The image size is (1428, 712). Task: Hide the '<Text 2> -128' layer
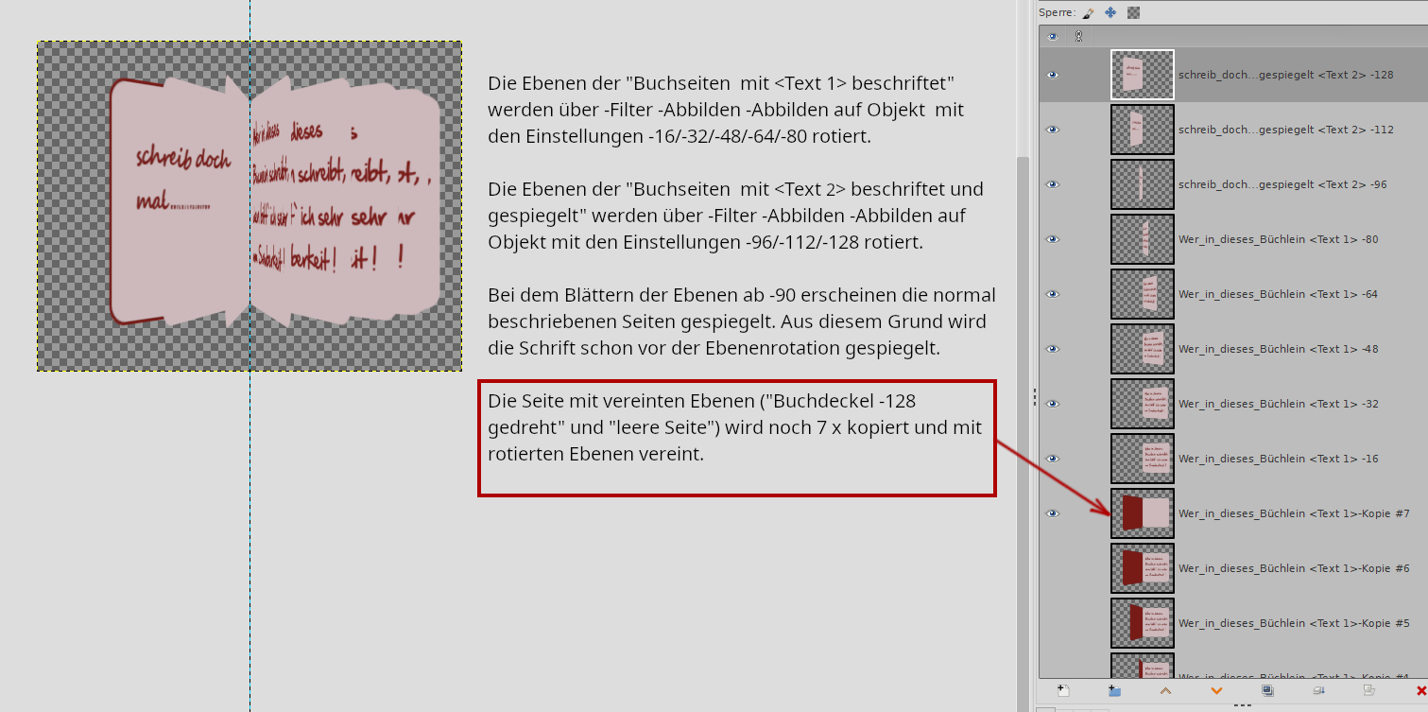pyautogui.click(x=1052, y=75)
